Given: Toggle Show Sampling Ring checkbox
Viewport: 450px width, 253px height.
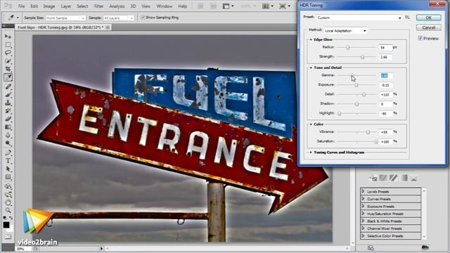Looking at the screenshot, I should pyautogui.click(x=143, y=18).
